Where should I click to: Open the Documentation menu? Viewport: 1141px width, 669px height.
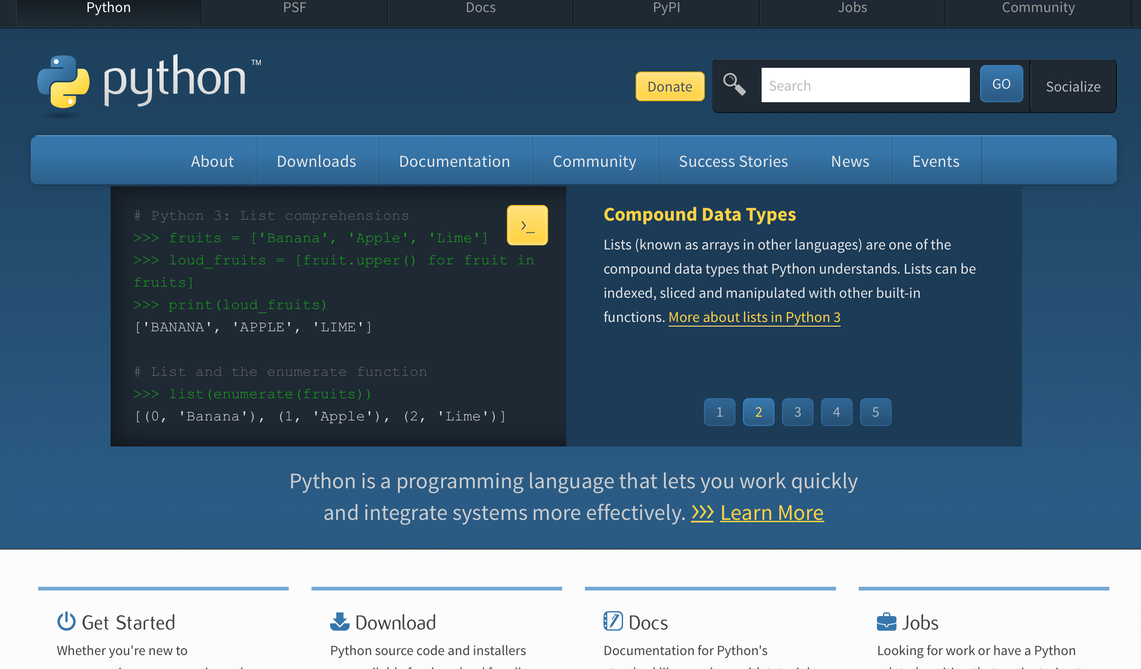[x=455, y=161]
